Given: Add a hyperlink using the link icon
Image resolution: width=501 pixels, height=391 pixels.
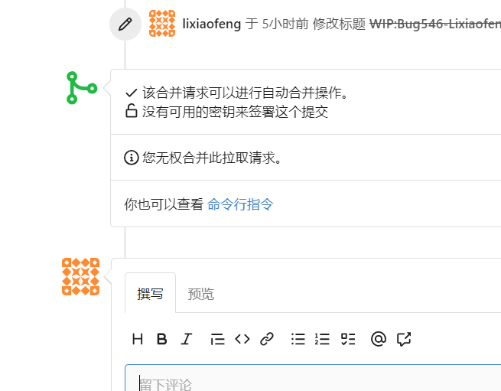Looking at the screenshot, I should click(267, 339).
